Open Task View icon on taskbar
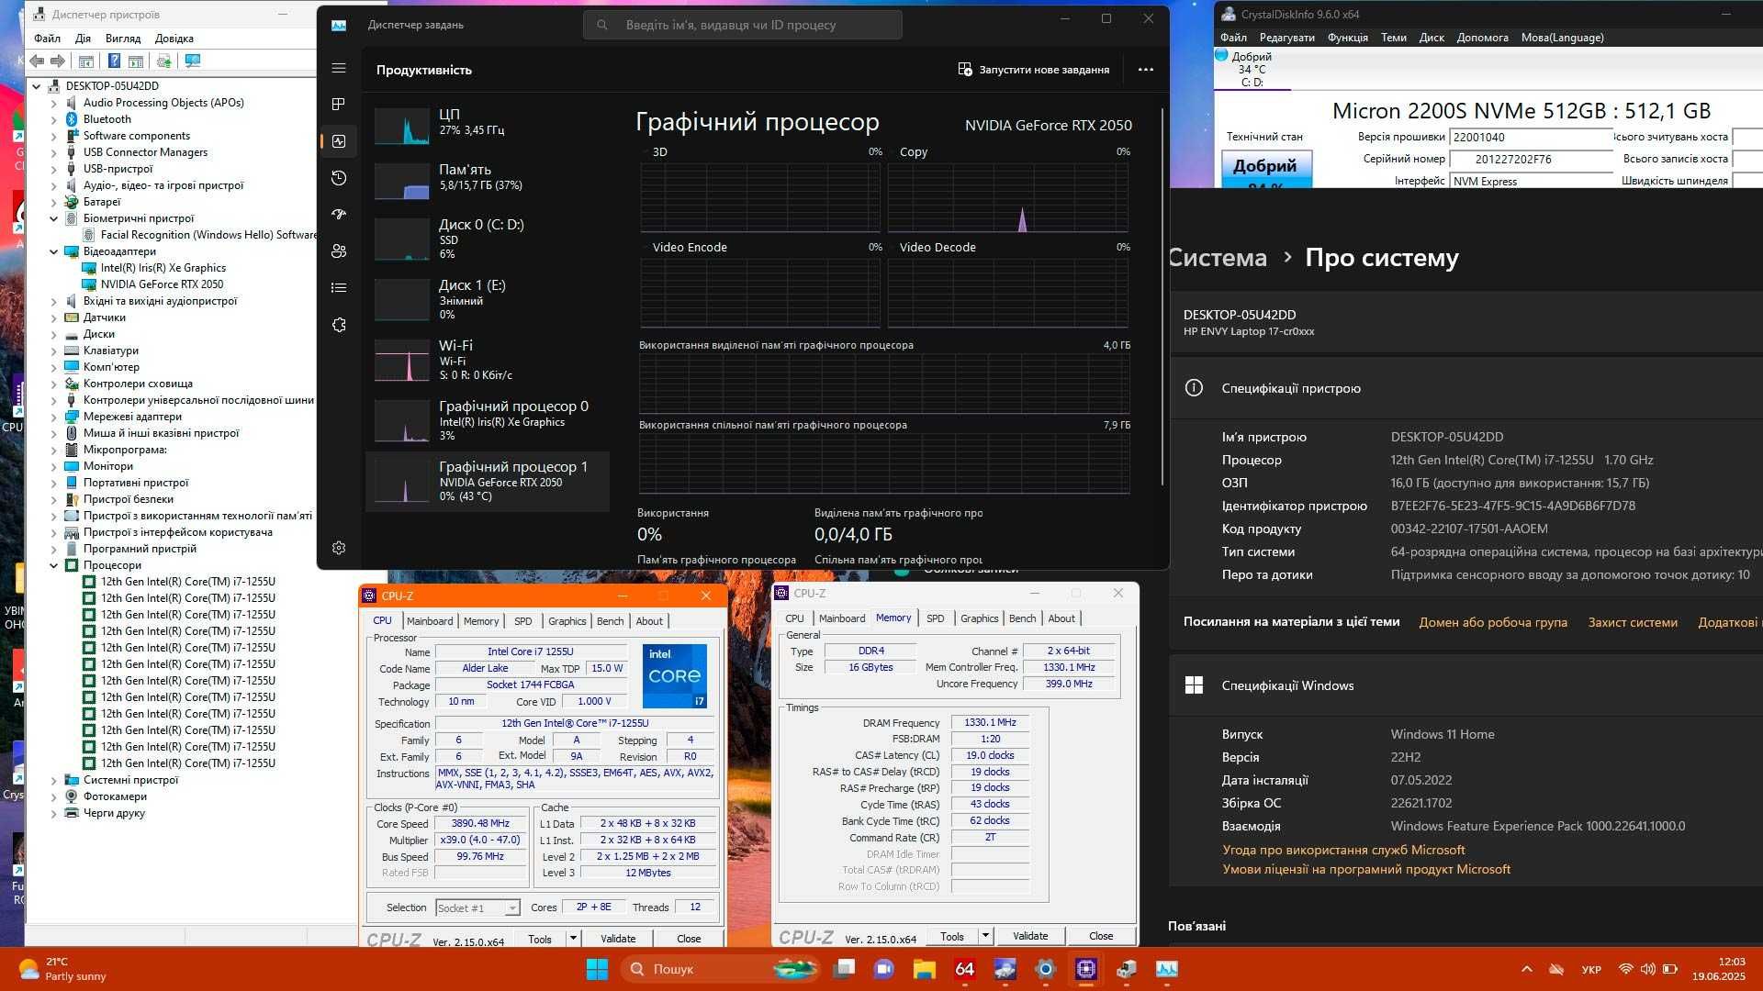The width and height of the screenshot is (1763, 991). pos(844,969)
